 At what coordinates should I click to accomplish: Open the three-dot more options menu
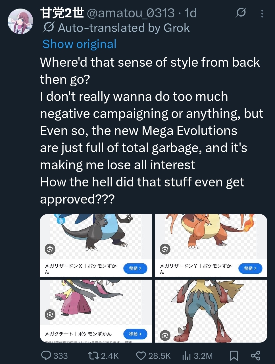pyautogui.click(x=262, y=14)
